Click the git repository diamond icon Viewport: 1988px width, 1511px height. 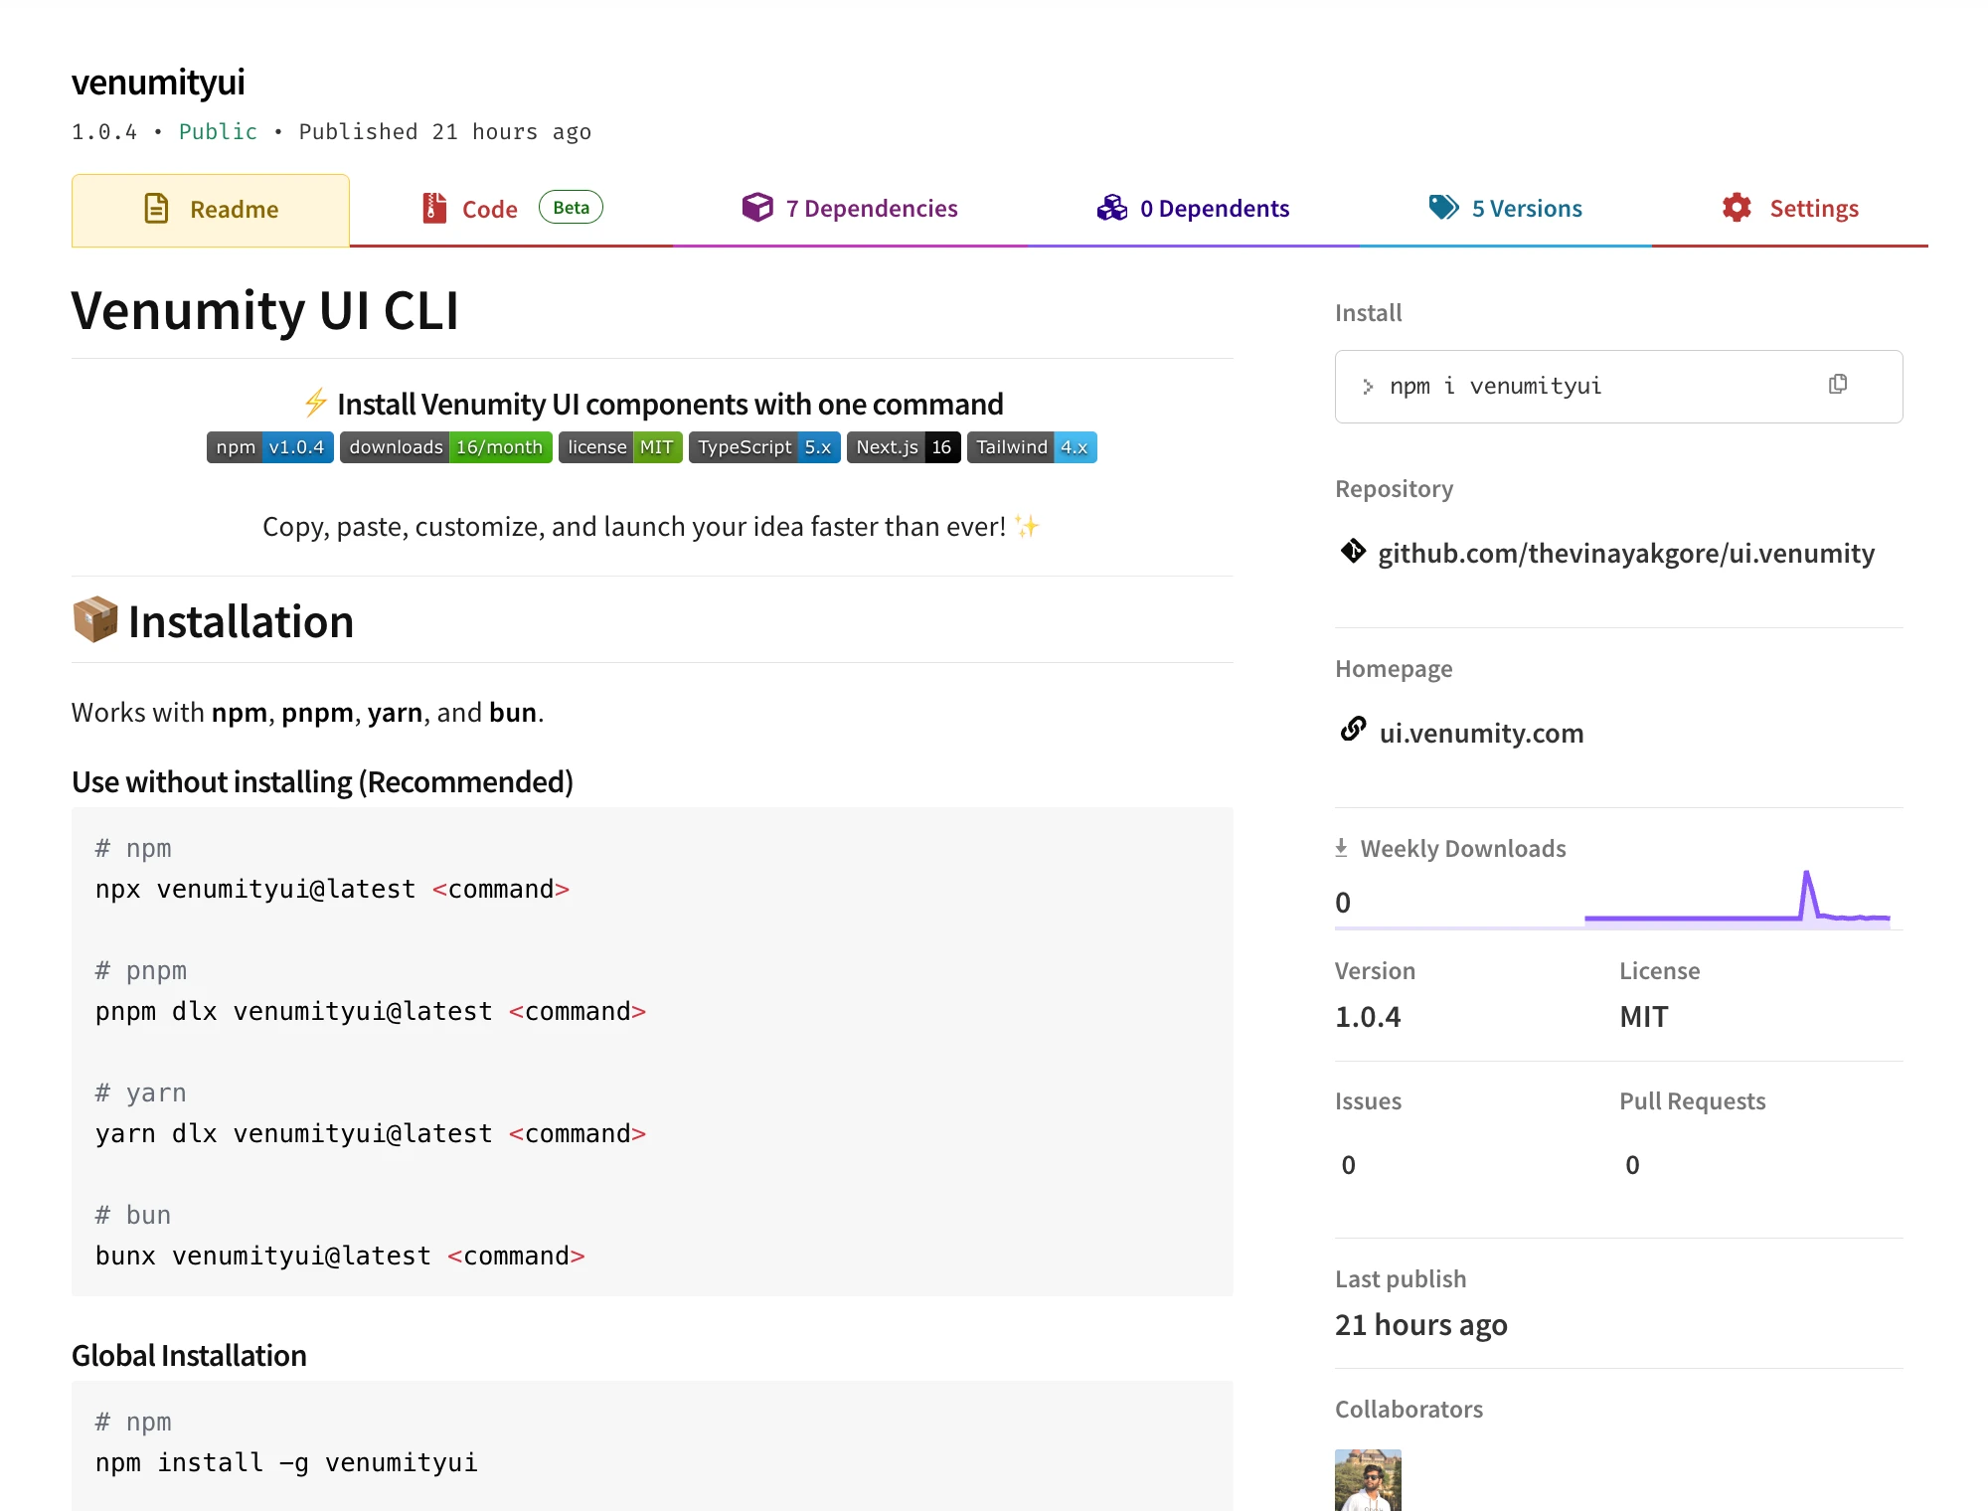click(1353, 551)
